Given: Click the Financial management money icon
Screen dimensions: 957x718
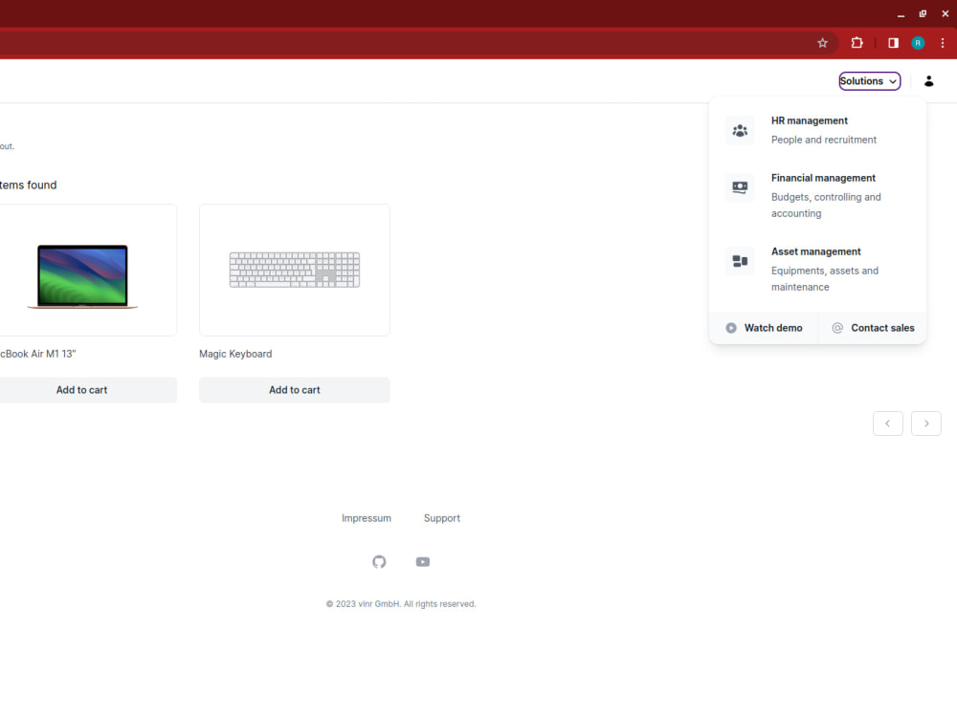Looking at the screenshot, I should 740,187.
